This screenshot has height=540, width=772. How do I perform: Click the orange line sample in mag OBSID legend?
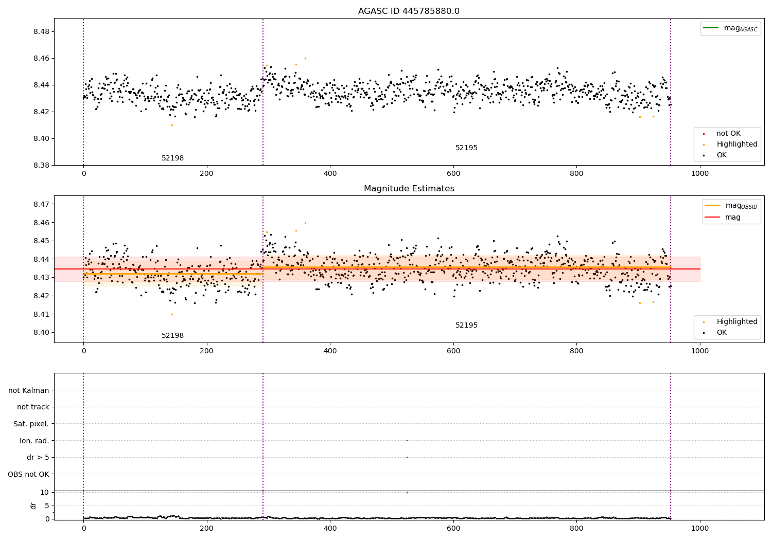point(712,205)
